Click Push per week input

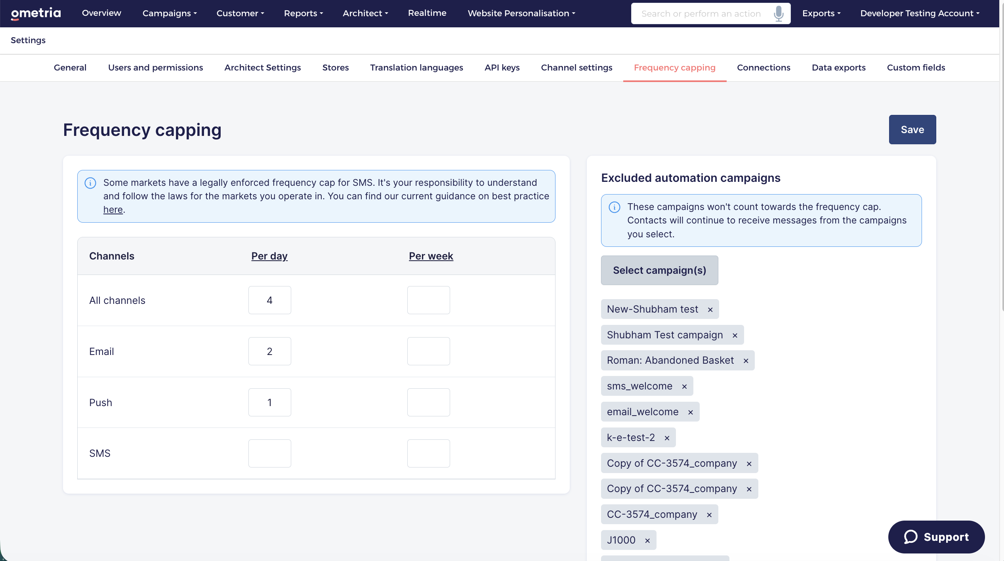click(429, 403)
